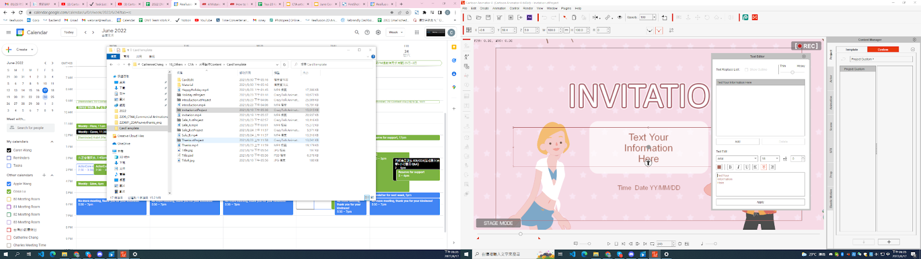Click the New Project icon in toolbar
The width and height of the screenshot is (921, 259).
(470, 17)
